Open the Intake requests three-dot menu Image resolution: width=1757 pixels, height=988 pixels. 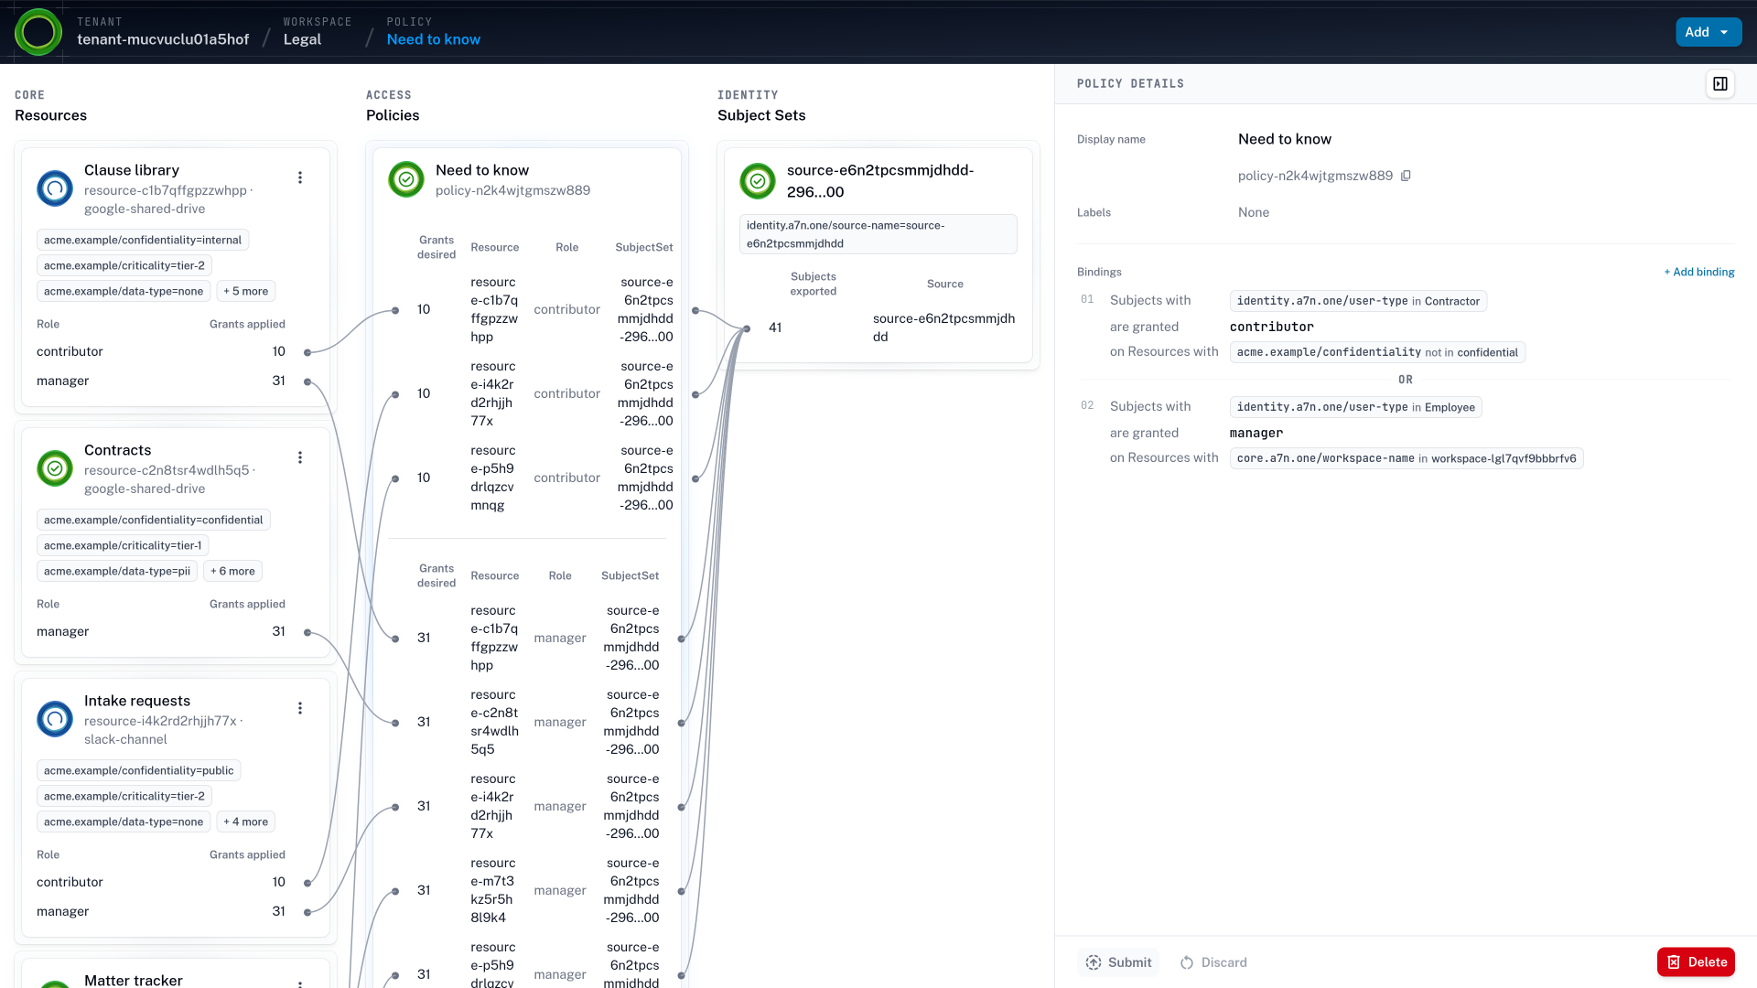tap(300, 708)
